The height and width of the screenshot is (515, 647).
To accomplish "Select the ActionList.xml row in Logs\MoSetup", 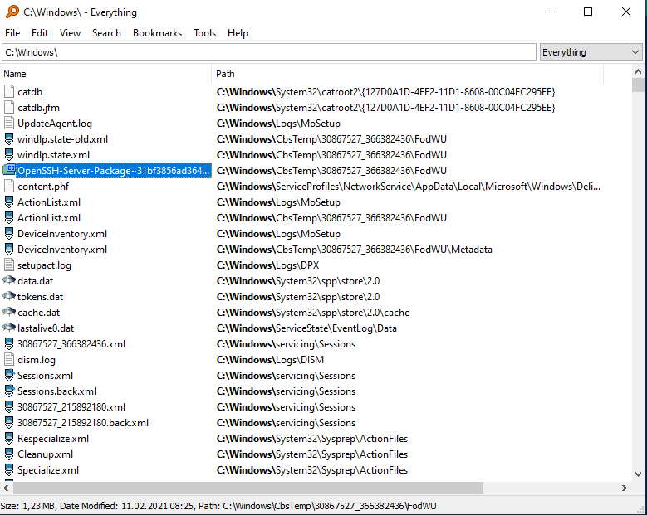I will coord(49,202).
